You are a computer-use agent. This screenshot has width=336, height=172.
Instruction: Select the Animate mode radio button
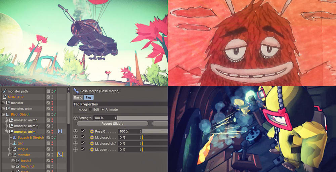pyautogui.click(x=102, y=110)
